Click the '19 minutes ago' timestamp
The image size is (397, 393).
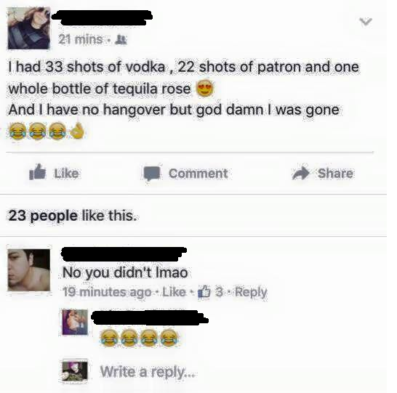[107, 293]
